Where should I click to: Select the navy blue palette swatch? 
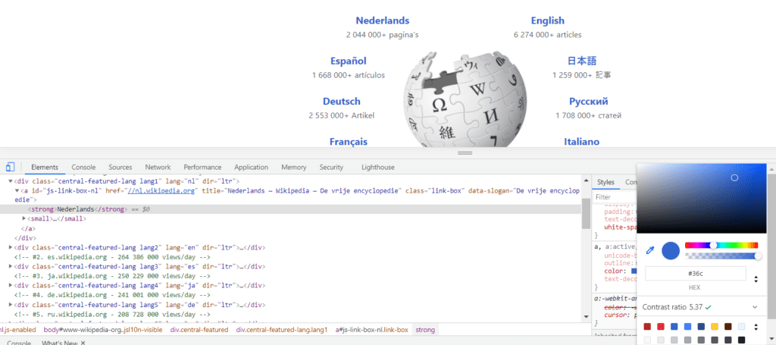coord(701,327)
